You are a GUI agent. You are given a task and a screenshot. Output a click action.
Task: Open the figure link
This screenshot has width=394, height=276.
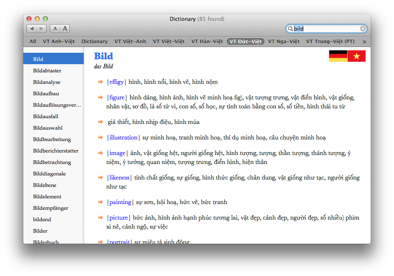(117, 98)
